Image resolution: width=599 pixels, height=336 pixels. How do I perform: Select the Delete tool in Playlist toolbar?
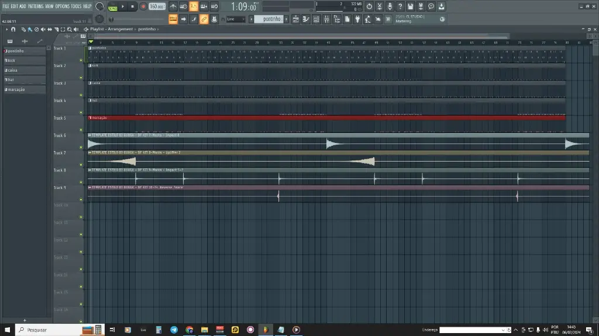click(36, 29)
